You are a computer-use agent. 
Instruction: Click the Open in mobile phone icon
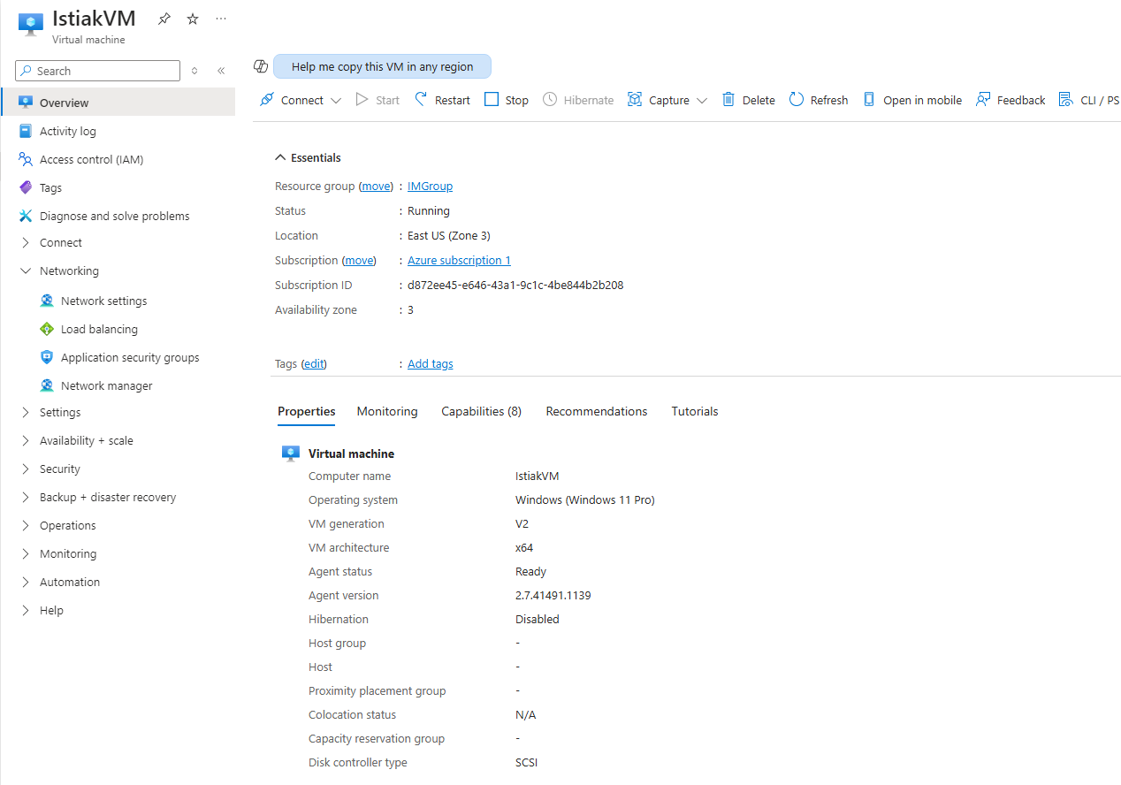click(x=869, y=100)
